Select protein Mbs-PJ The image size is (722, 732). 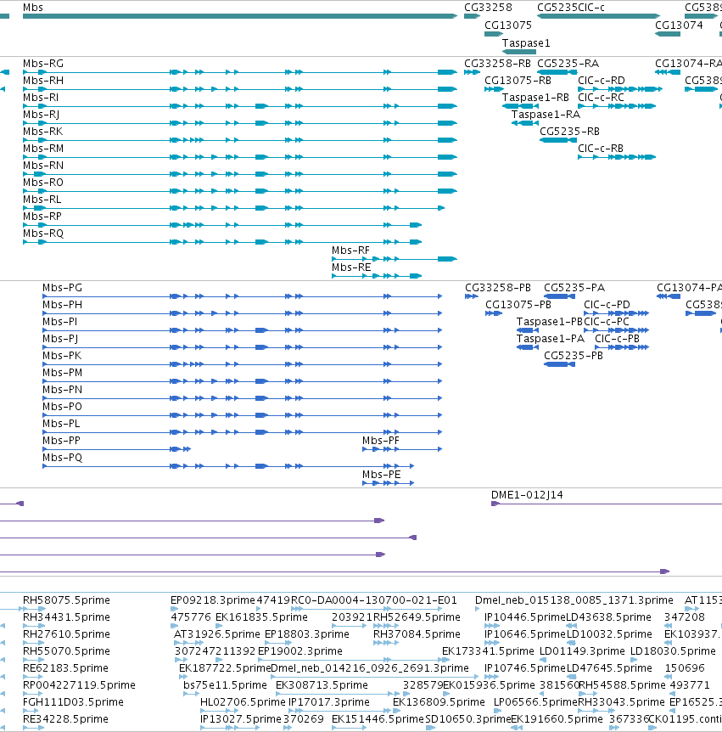60,339
